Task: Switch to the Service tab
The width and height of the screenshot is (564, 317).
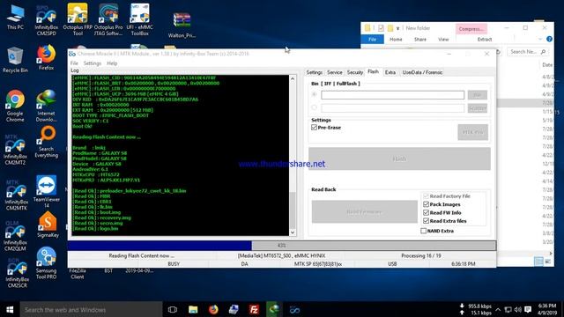Action: click(x=335, y=72)
